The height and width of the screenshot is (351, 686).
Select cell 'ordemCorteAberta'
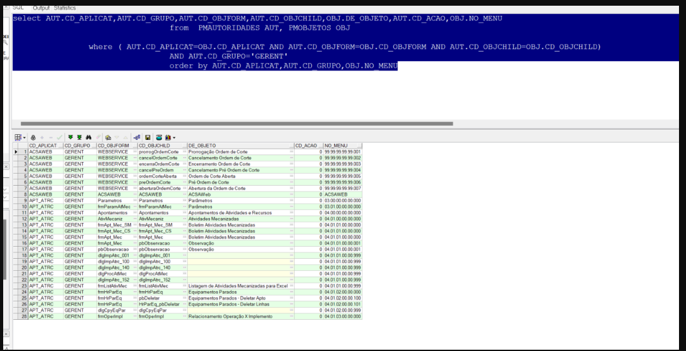[x=162, y=175]
